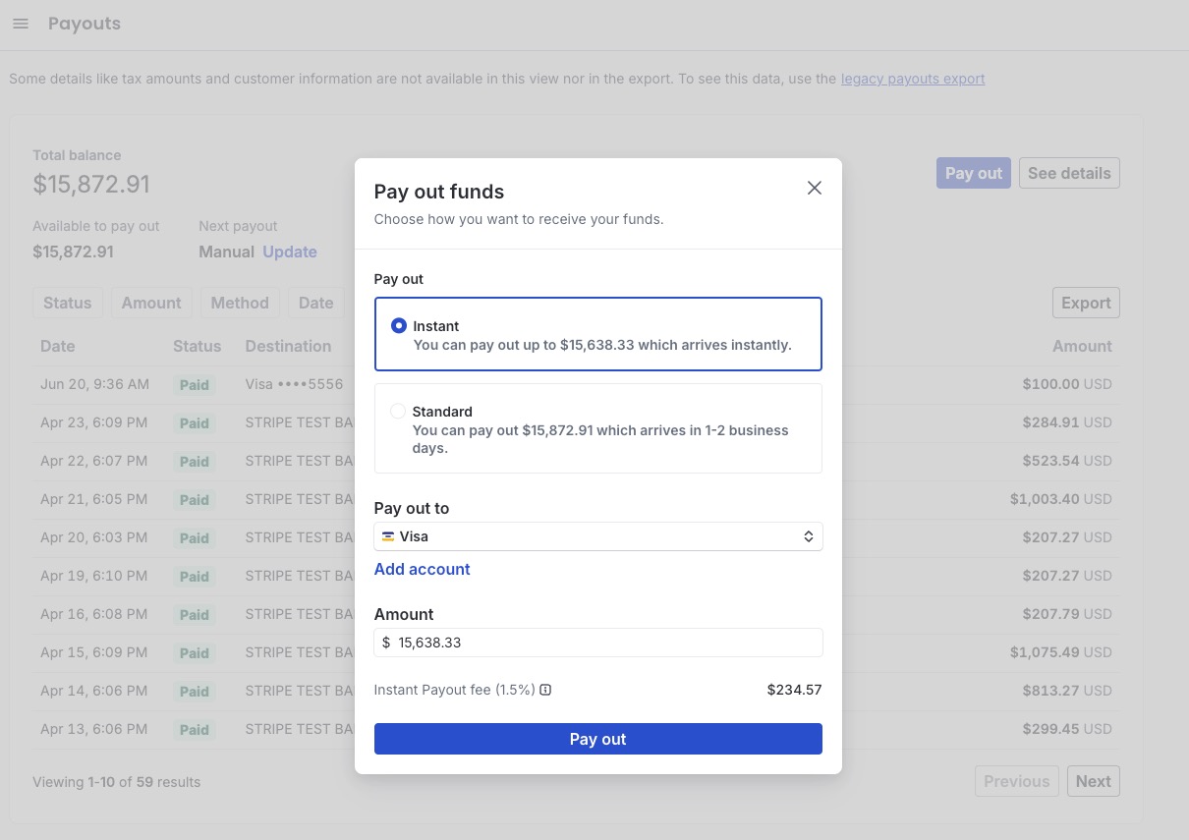1189x840 pixels.
Task: Click the dropdown arrows on Visa selector
Action: pyautogui.click(x=808, y=536)
